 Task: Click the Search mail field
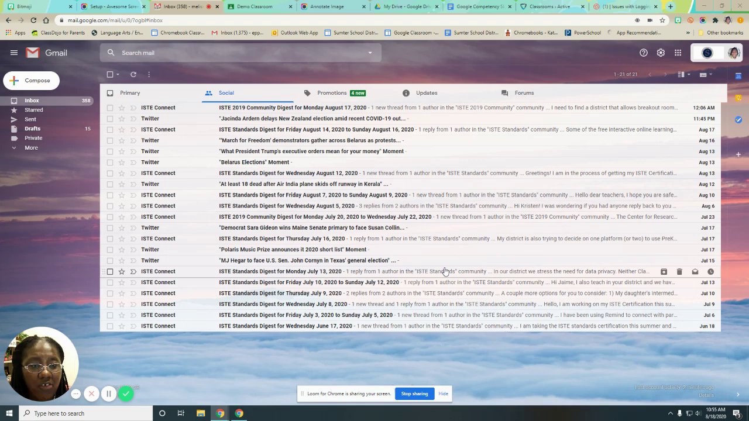point(240,53)
